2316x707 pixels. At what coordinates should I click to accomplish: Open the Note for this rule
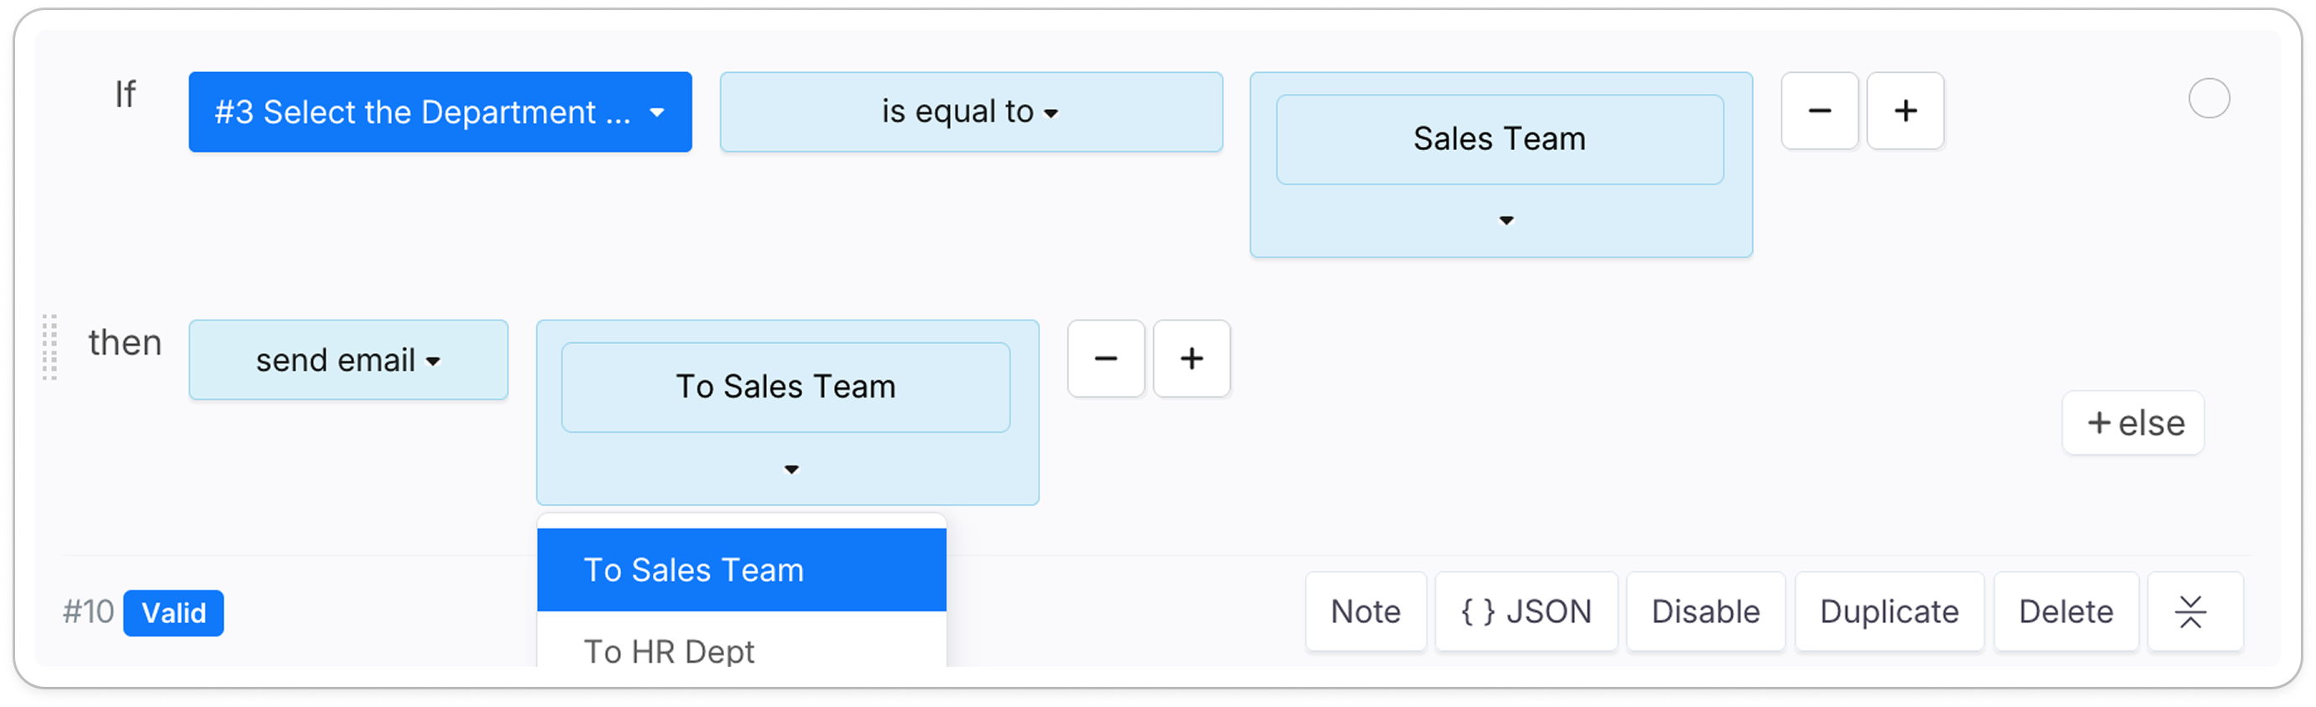point(1364,611)
